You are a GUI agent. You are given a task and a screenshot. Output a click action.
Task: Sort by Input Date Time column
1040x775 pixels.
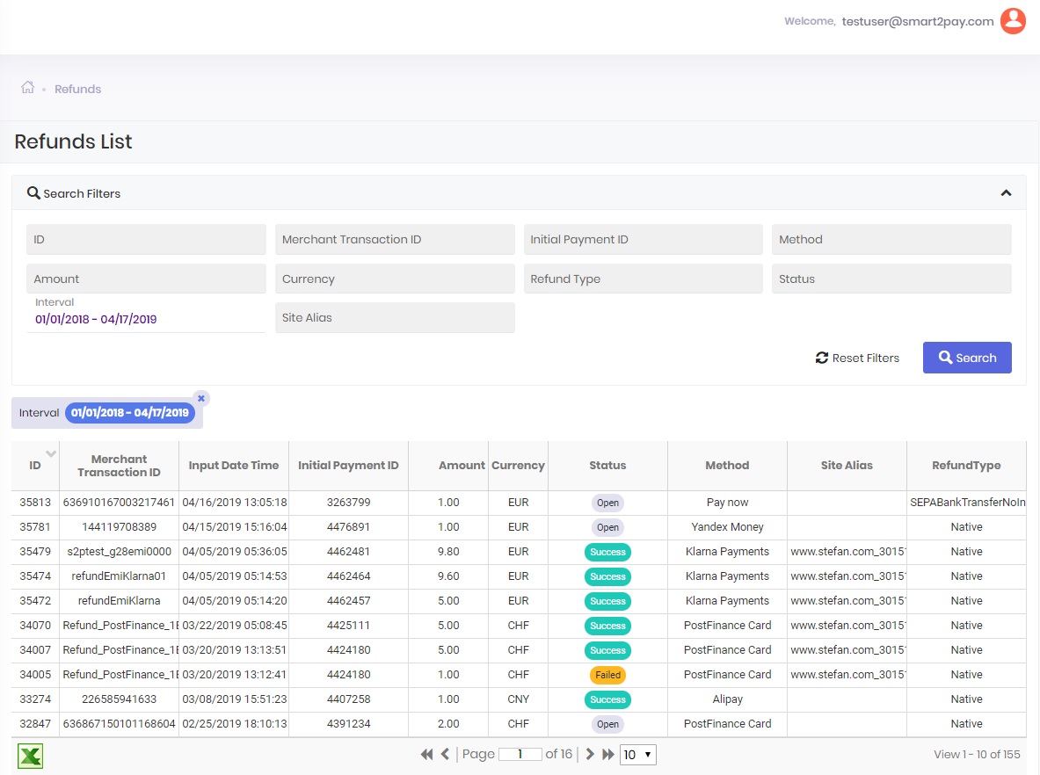234,466
